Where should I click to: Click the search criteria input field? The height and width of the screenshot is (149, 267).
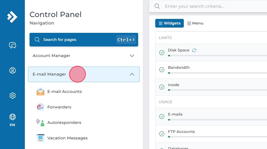(214, 6)
